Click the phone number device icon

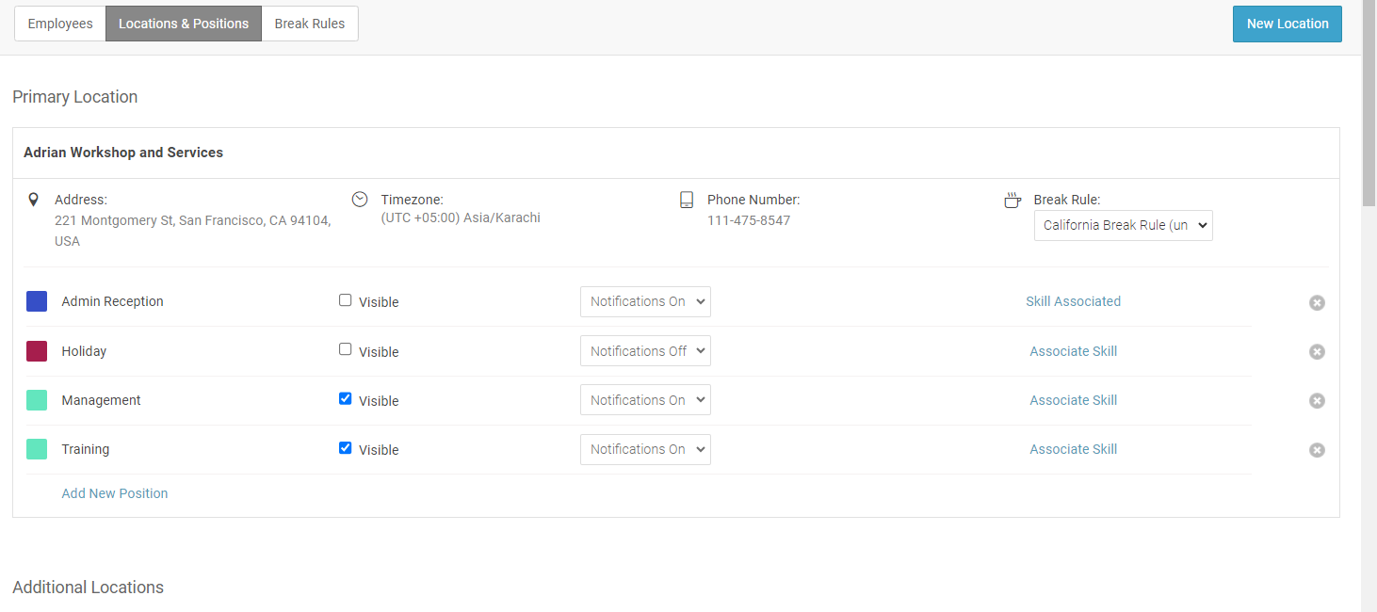coord(687,200)
